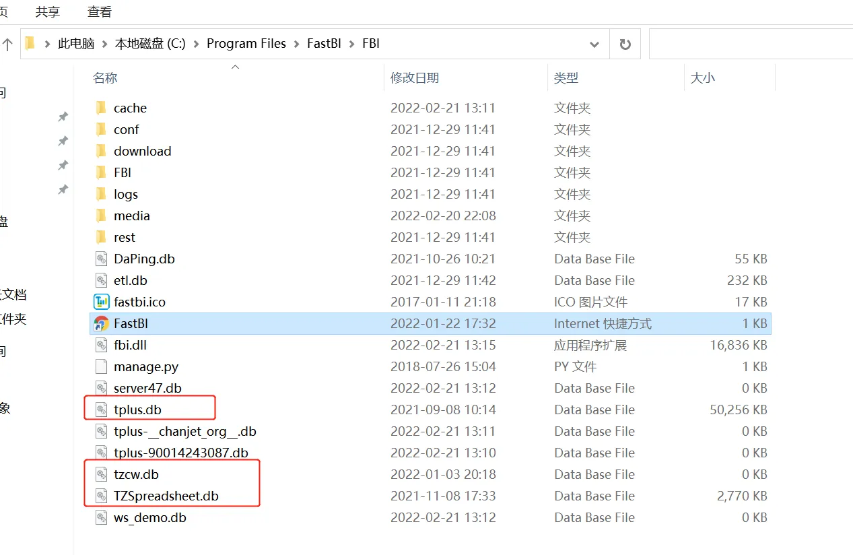
Task: Select the tplus.db file icon
Action: click(x=101, y=410)
